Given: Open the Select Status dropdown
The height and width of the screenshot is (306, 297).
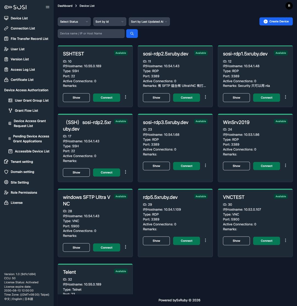Looking at the screenshot, I should [74, 22].
